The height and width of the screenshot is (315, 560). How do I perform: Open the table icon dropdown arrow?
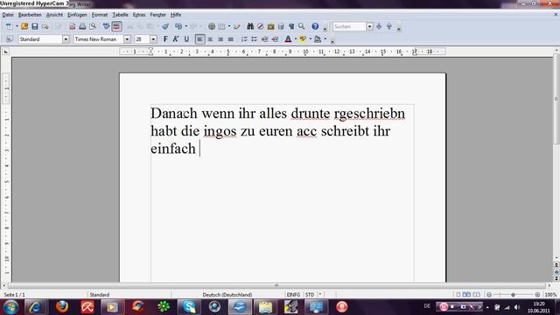(x=229, y=26)
